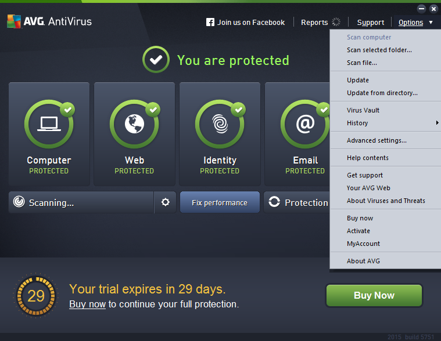Open the Computer protection tile

[x=49, y=134]
